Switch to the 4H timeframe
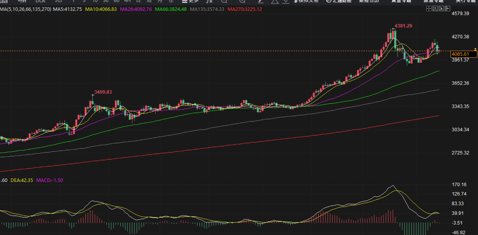Image resolution: width=478 pixels, height=235 pixels. click(x=127, y=1)
